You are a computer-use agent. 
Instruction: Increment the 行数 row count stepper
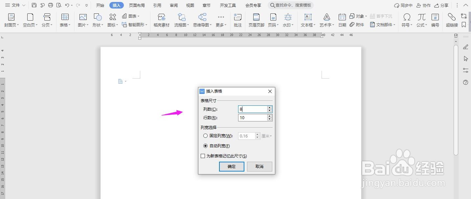click(x=269, y=116)
